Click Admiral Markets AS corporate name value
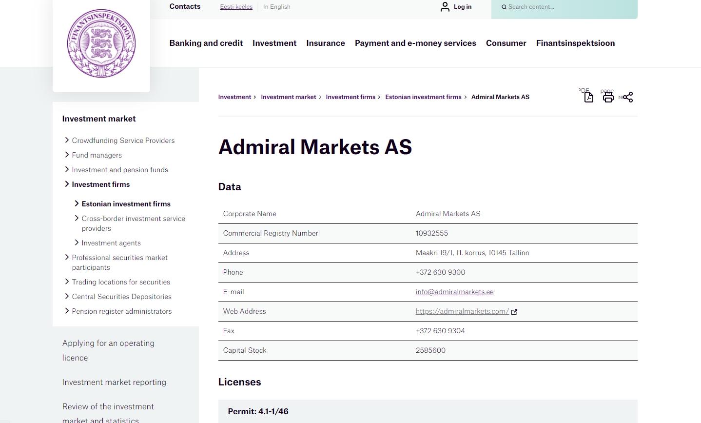 [448, 214]
